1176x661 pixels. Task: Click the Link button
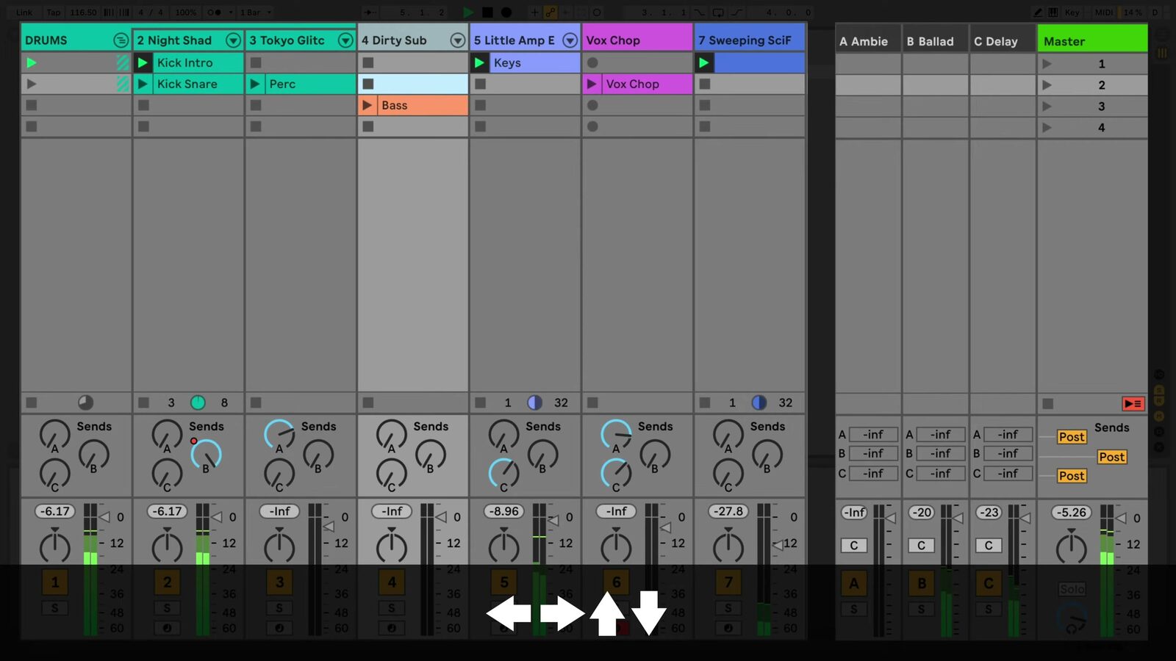(24, 12)
